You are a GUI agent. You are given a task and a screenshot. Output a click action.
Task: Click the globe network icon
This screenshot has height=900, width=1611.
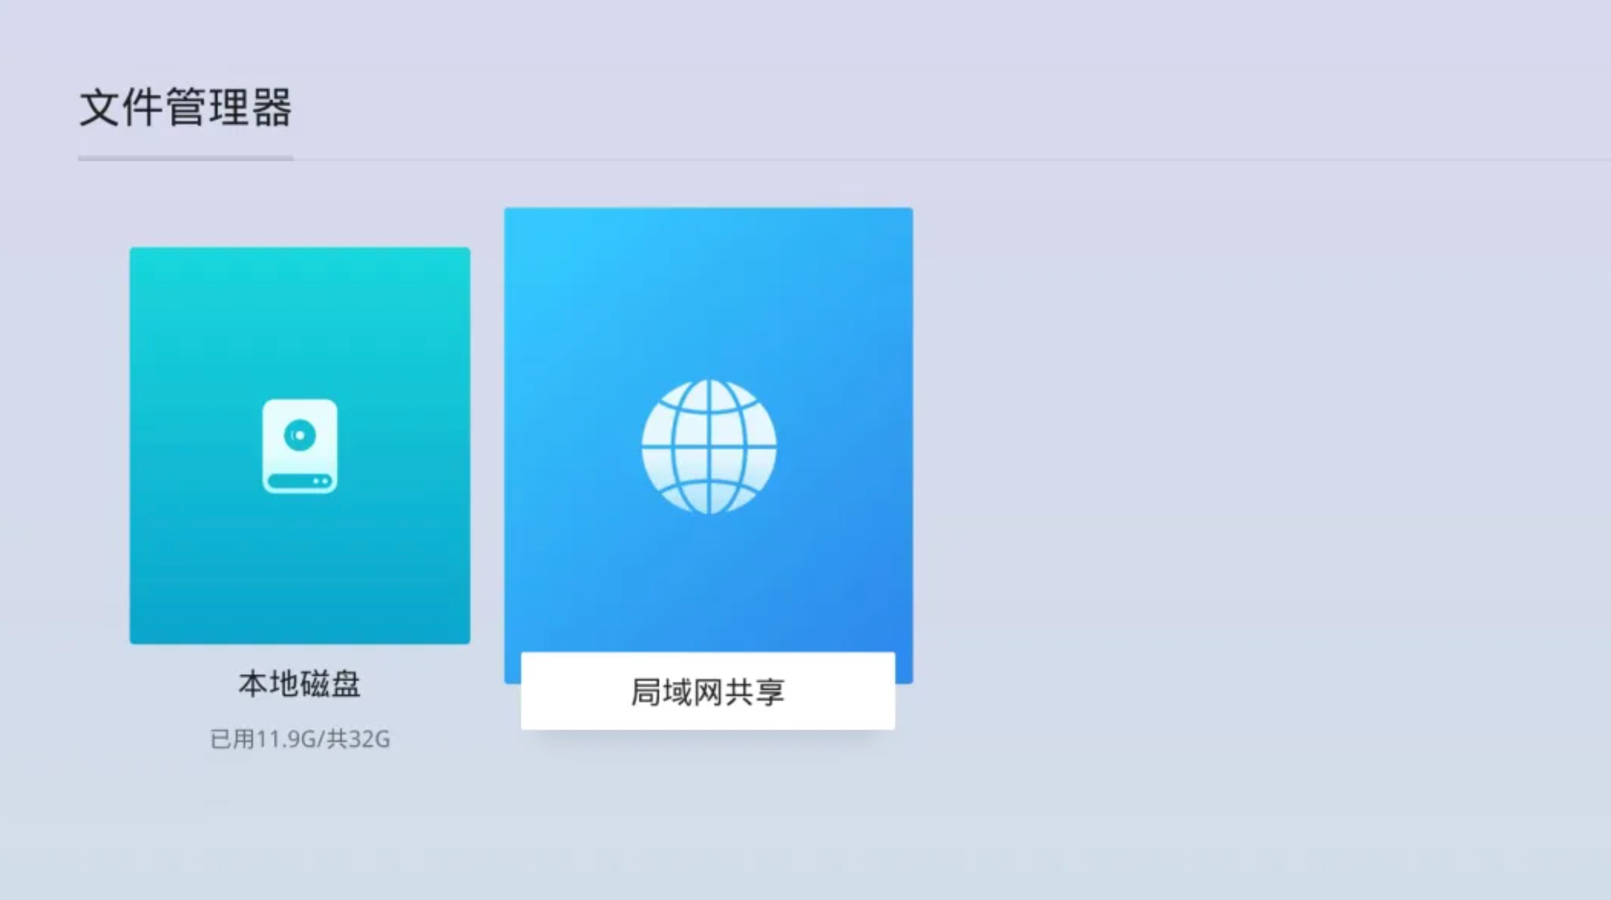[709, 447]
